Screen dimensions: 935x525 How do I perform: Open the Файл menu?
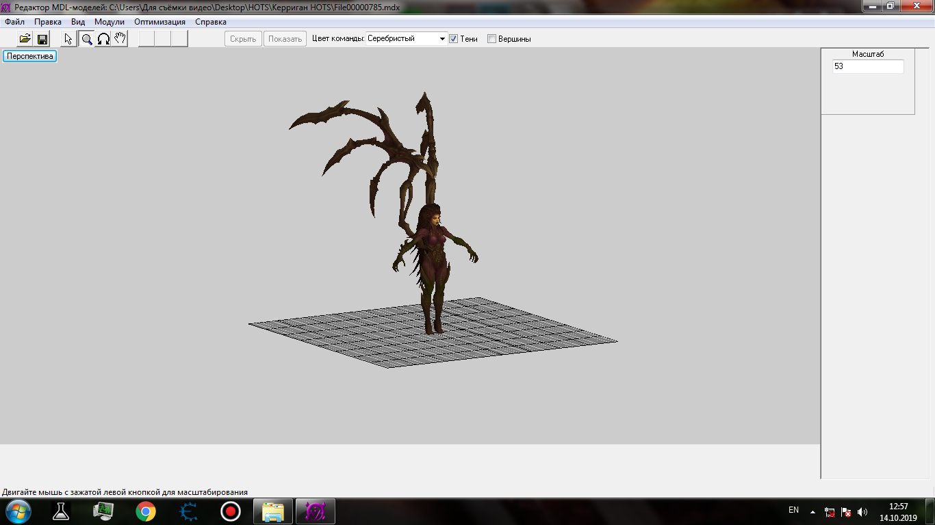[14, 22]
